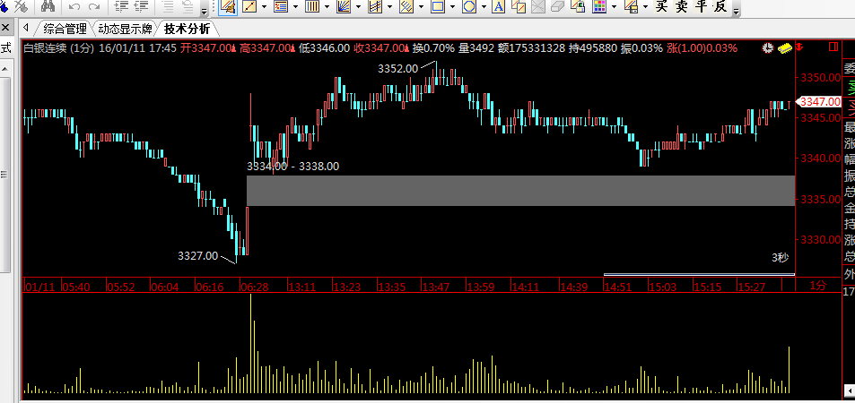The width and height of the screenshot is (855, 403).
Task: Open the rectangle tool dropdown arrow
Action: point(452,8)
